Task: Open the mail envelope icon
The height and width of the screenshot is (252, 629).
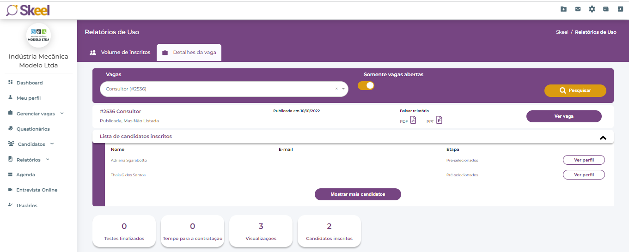Action: 578,9
